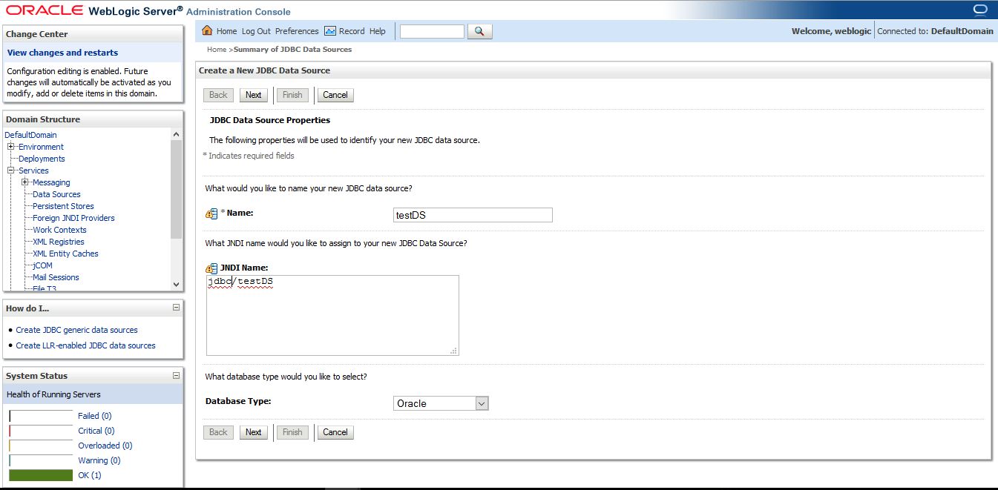Click OK (1) server status link
998x490 pixels.
tap(89, 475)
